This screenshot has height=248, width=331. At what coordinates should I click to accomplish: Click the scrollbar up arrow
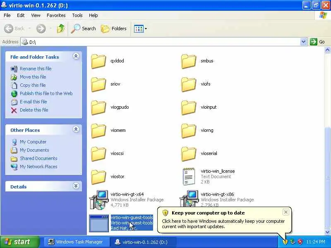click(x=327, y=50)
